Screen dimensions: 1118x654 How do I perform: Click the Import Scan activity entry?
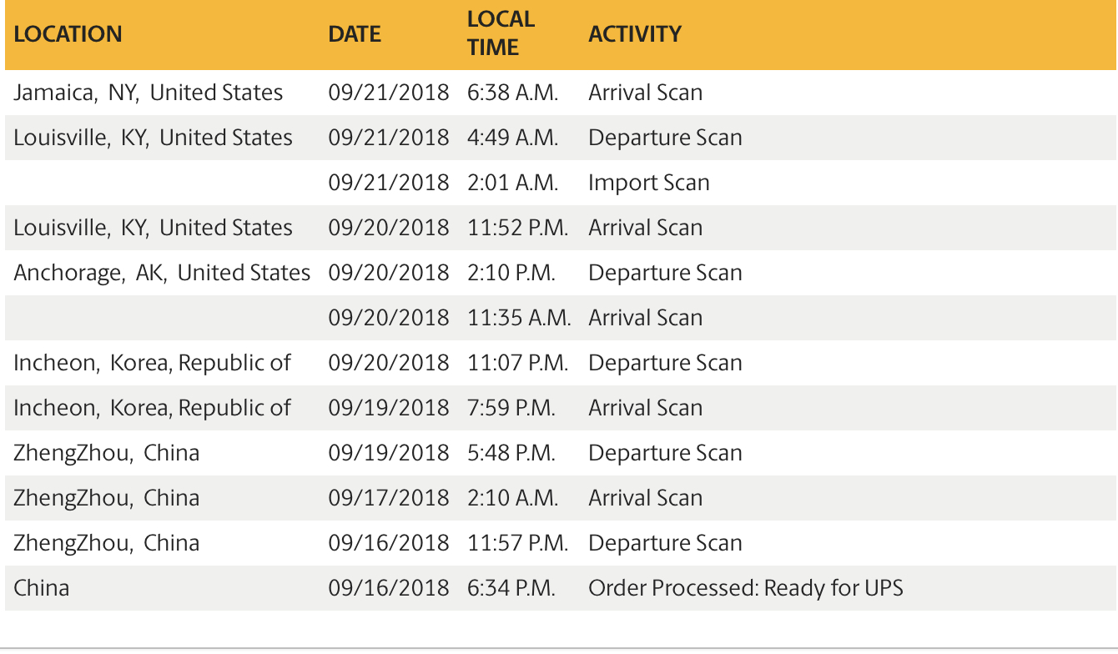pos(649,183)
